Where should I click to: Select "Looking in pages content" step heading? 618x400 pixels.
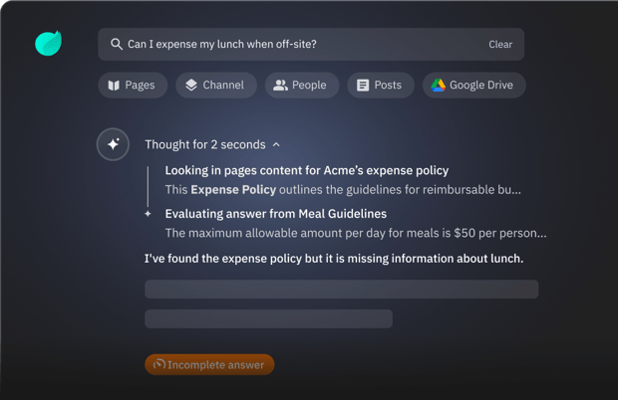tap(306, 170)
